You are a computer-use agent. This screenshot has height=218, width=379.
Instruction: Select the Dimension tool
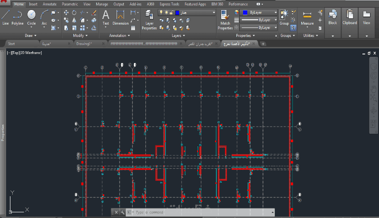(120, 18)
